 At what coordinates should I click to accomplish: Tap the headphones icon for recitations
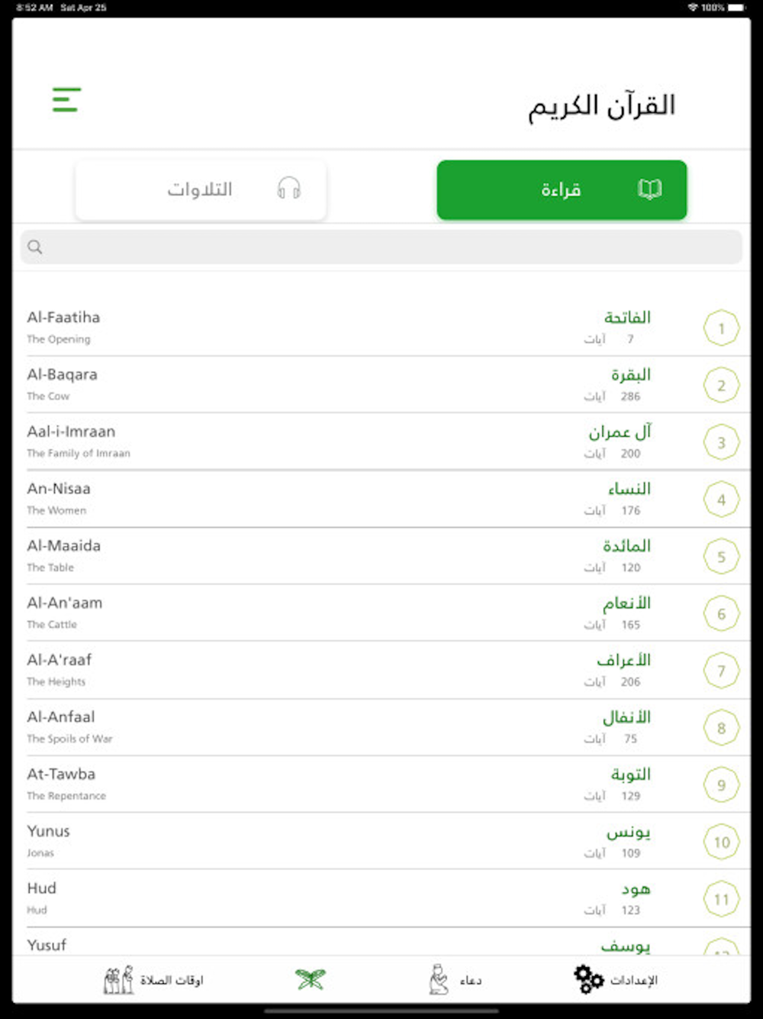click(289, 188)
